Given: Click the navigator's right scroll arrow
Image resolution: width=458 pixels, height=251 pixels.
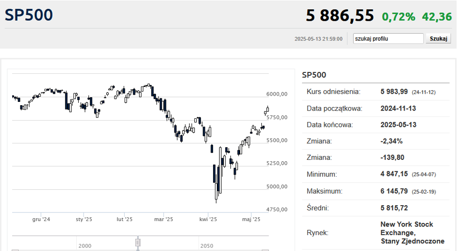Looking at the screenshot, I should [x=265, y=250].
